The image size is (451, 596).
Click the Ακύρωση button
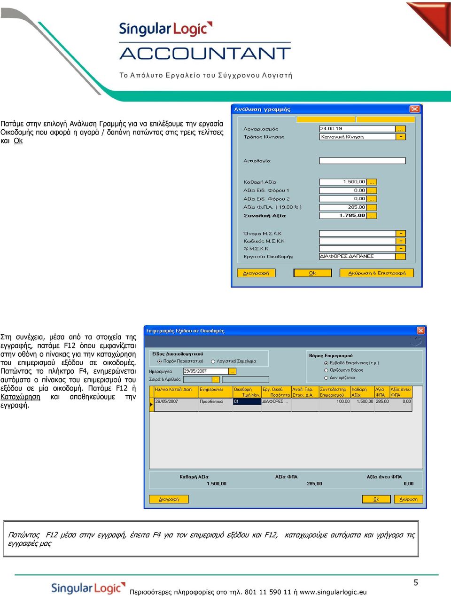[x=408, y=499]
